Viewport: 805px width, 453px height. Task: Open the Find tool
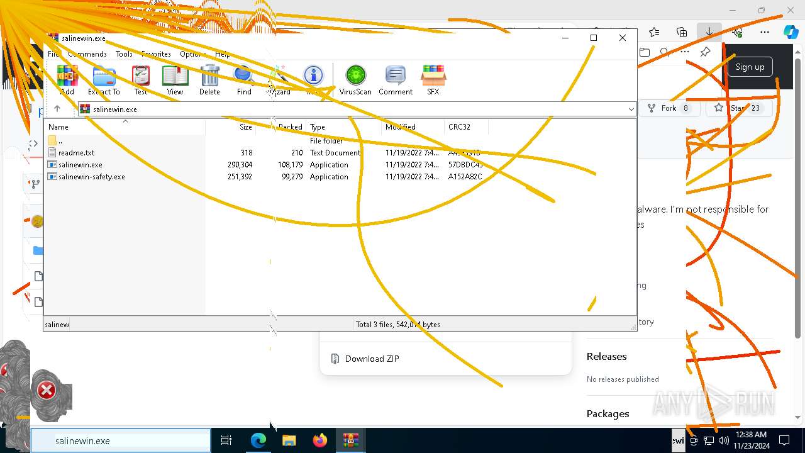pyautogui.click(x=244, y=80)
